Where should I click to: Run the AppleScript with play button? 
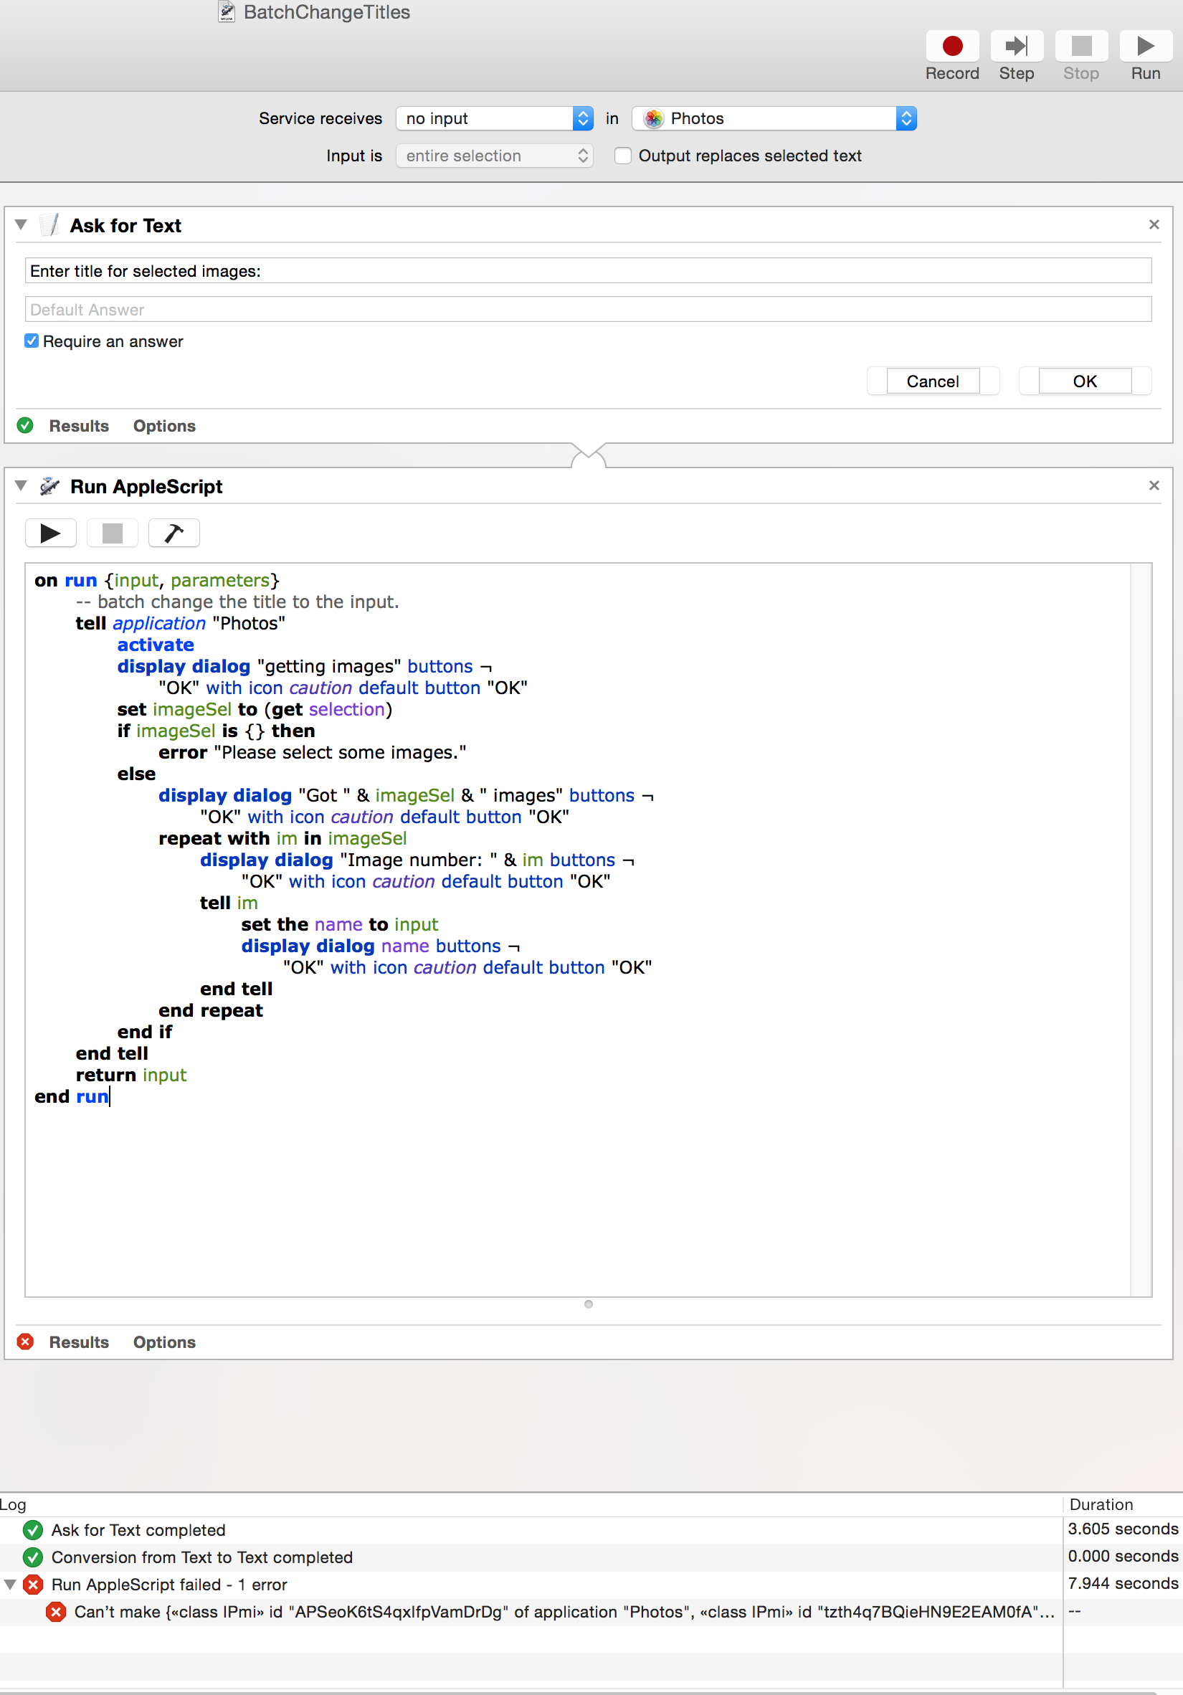pyautogui.click(x=50, y=533)
